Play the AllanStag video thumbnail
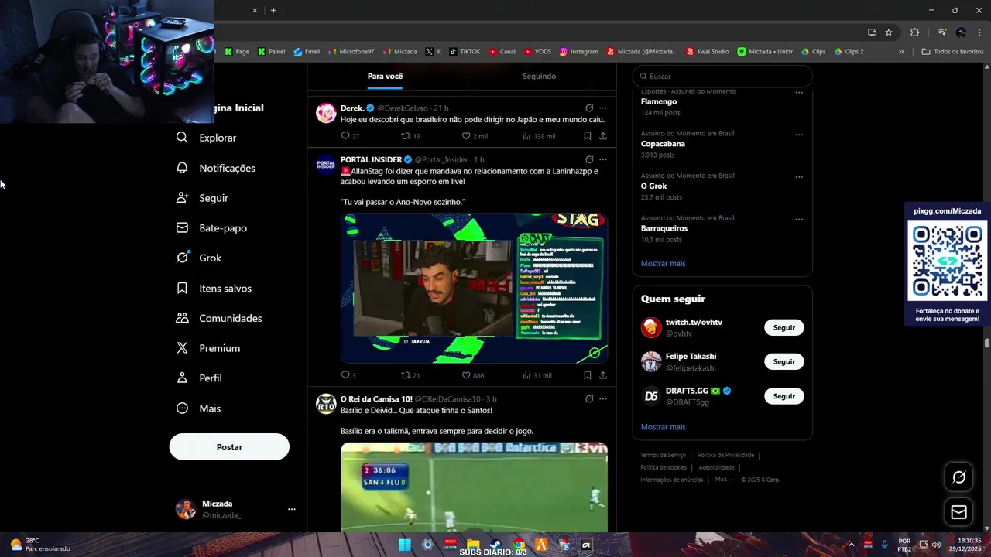Image resolution: width=991 pixels, height=557 pixels. pyautogui.click(x=474, y=288)
